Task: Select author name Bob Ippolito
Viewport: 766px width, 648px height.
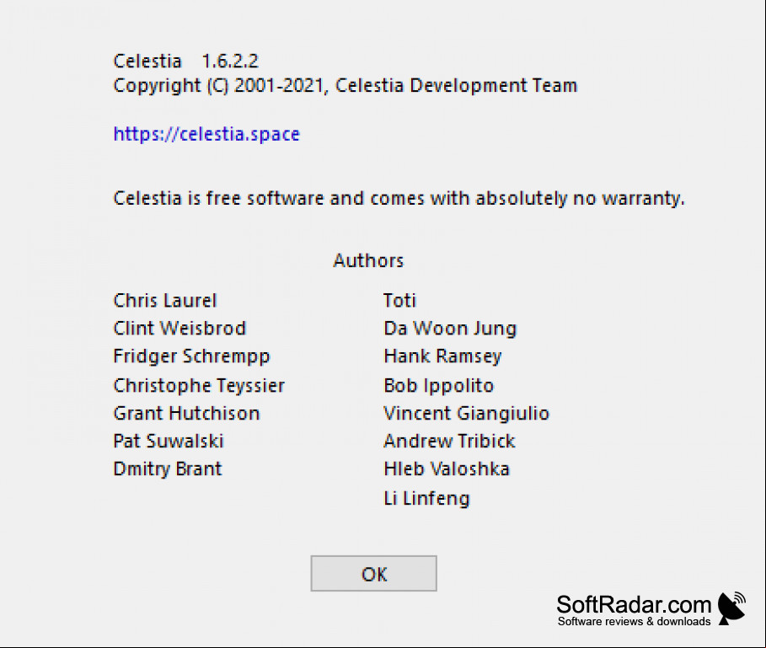Action: [439, 386]
